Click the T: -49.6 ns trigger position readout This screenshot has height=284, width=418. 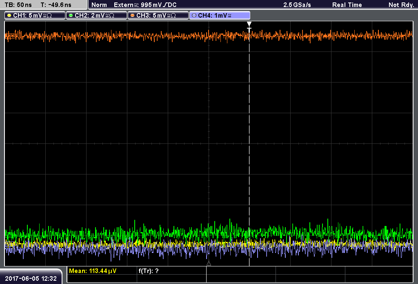[56, 5]
